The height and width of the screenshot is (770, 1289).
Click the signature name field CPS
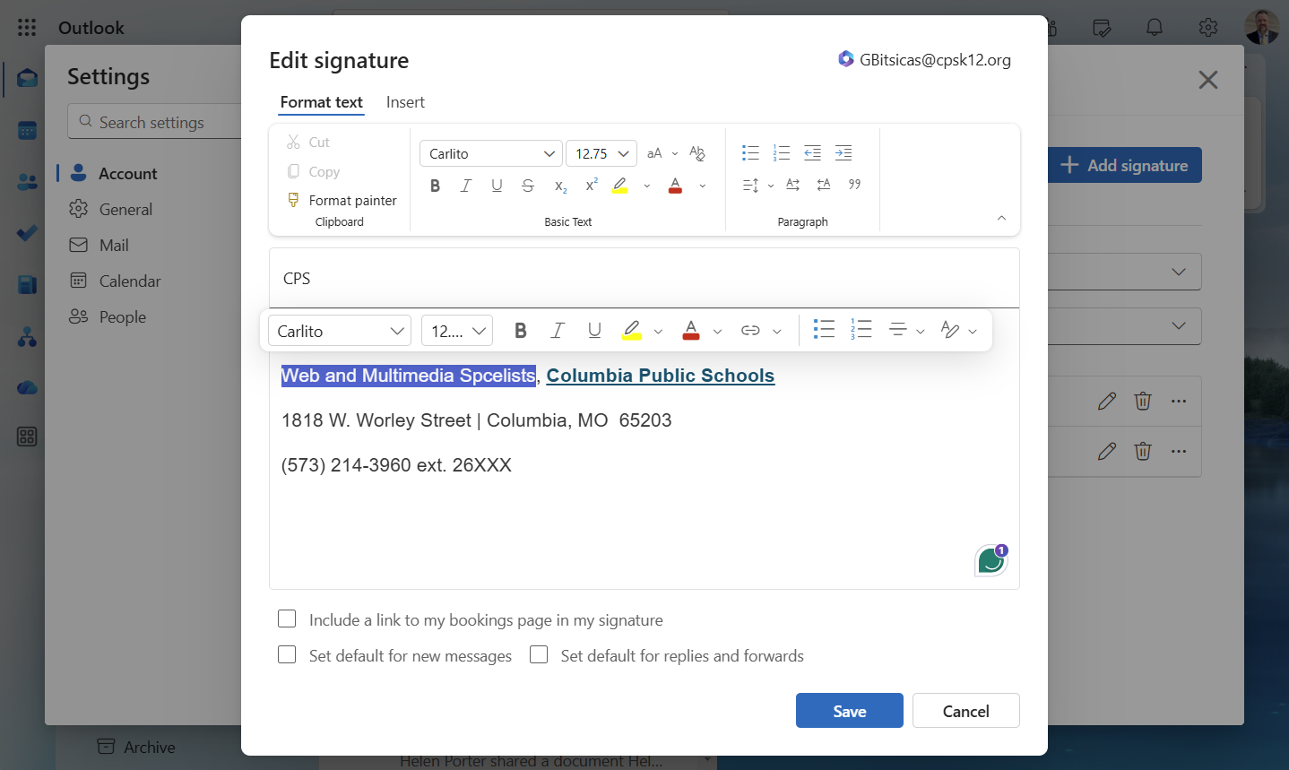pos(644,278)
